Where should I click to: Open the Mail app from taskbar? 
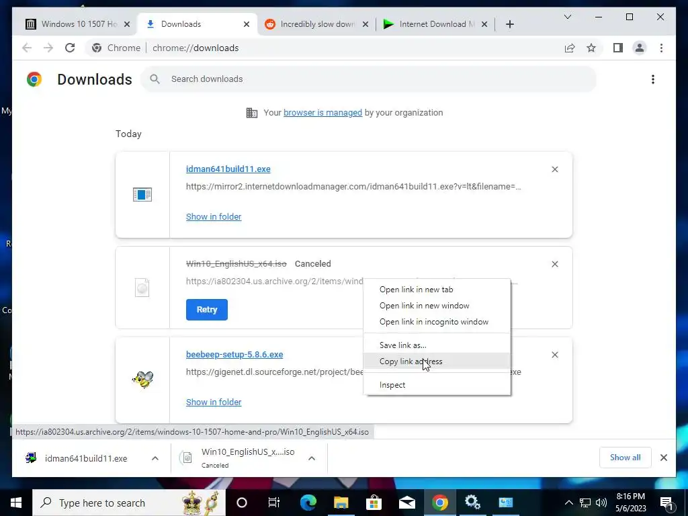406,503
